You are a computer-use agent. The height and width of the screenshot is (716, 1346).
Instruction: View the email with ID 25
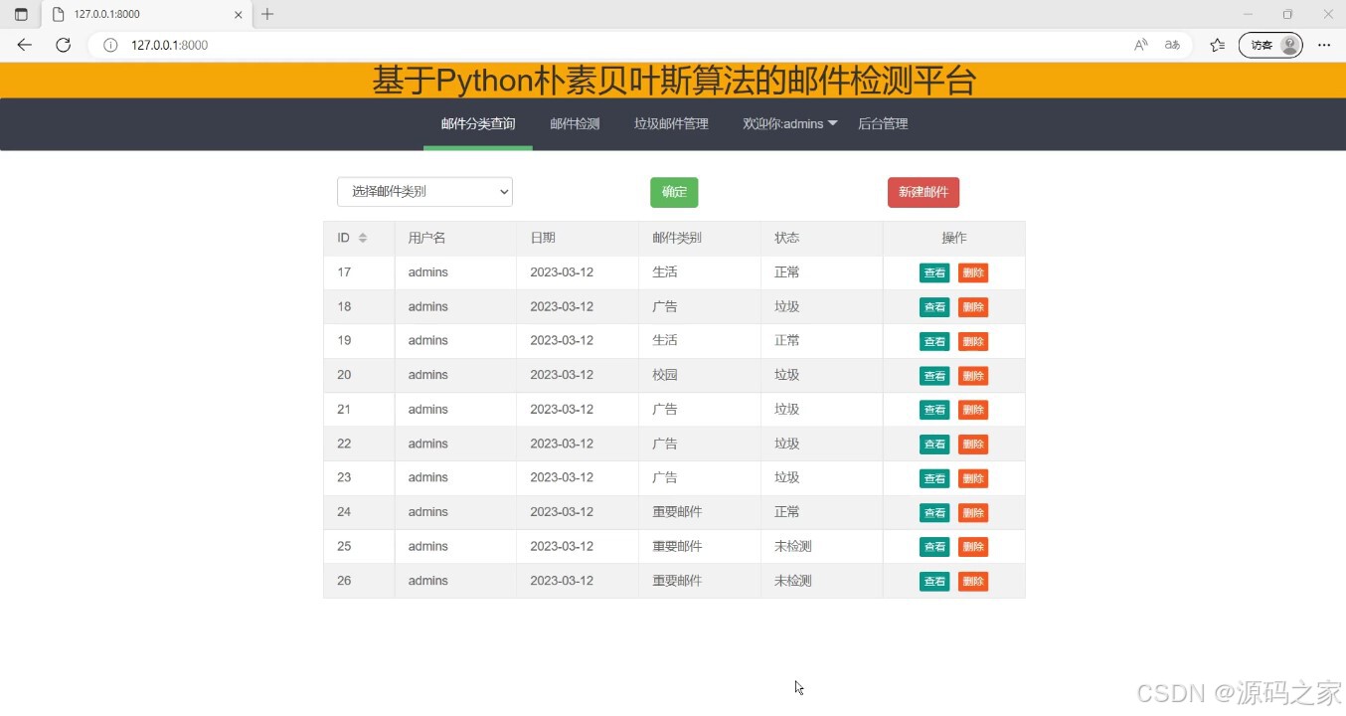[x=934, y=547]
